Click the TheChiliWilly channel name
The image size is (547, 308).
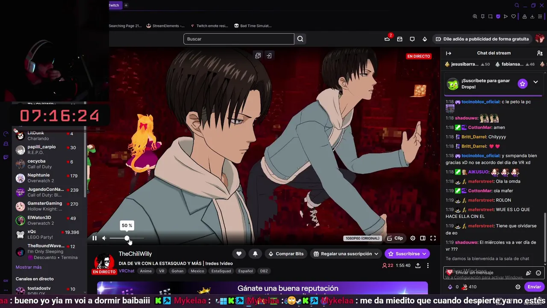coord(135,254)
